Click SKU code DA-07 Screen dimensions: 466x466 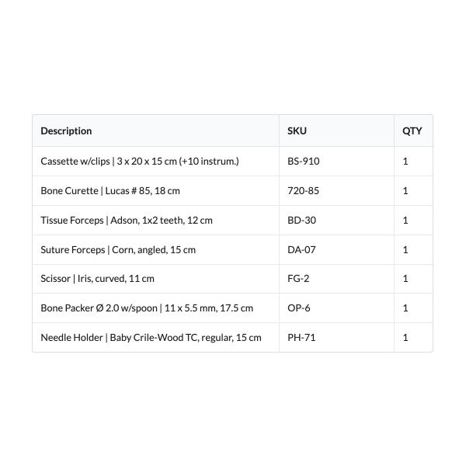click(x=301, y=249)
